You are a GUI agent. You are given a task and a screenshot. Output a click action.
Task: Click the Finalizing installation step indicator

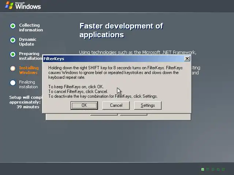coord(13,83)
